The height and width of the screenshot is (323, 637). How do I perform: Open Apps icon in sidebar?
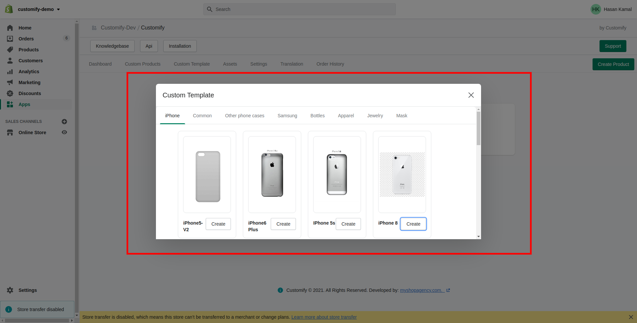10,104
